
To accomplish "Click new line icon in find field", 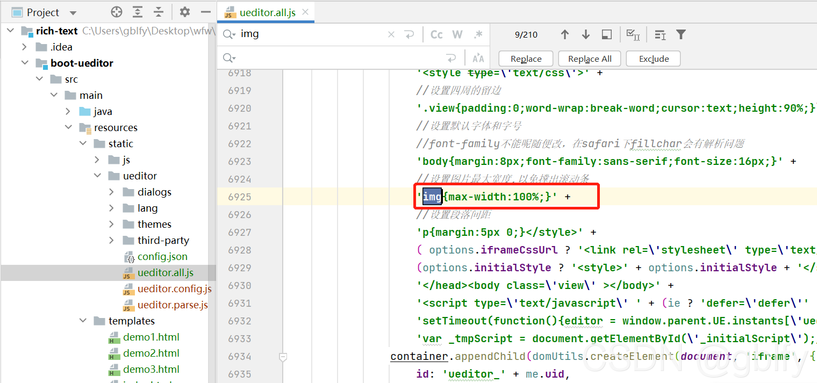I will coord(410,34).
